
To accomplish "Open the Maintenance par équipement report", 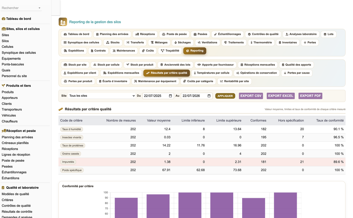I will point(155,81).
